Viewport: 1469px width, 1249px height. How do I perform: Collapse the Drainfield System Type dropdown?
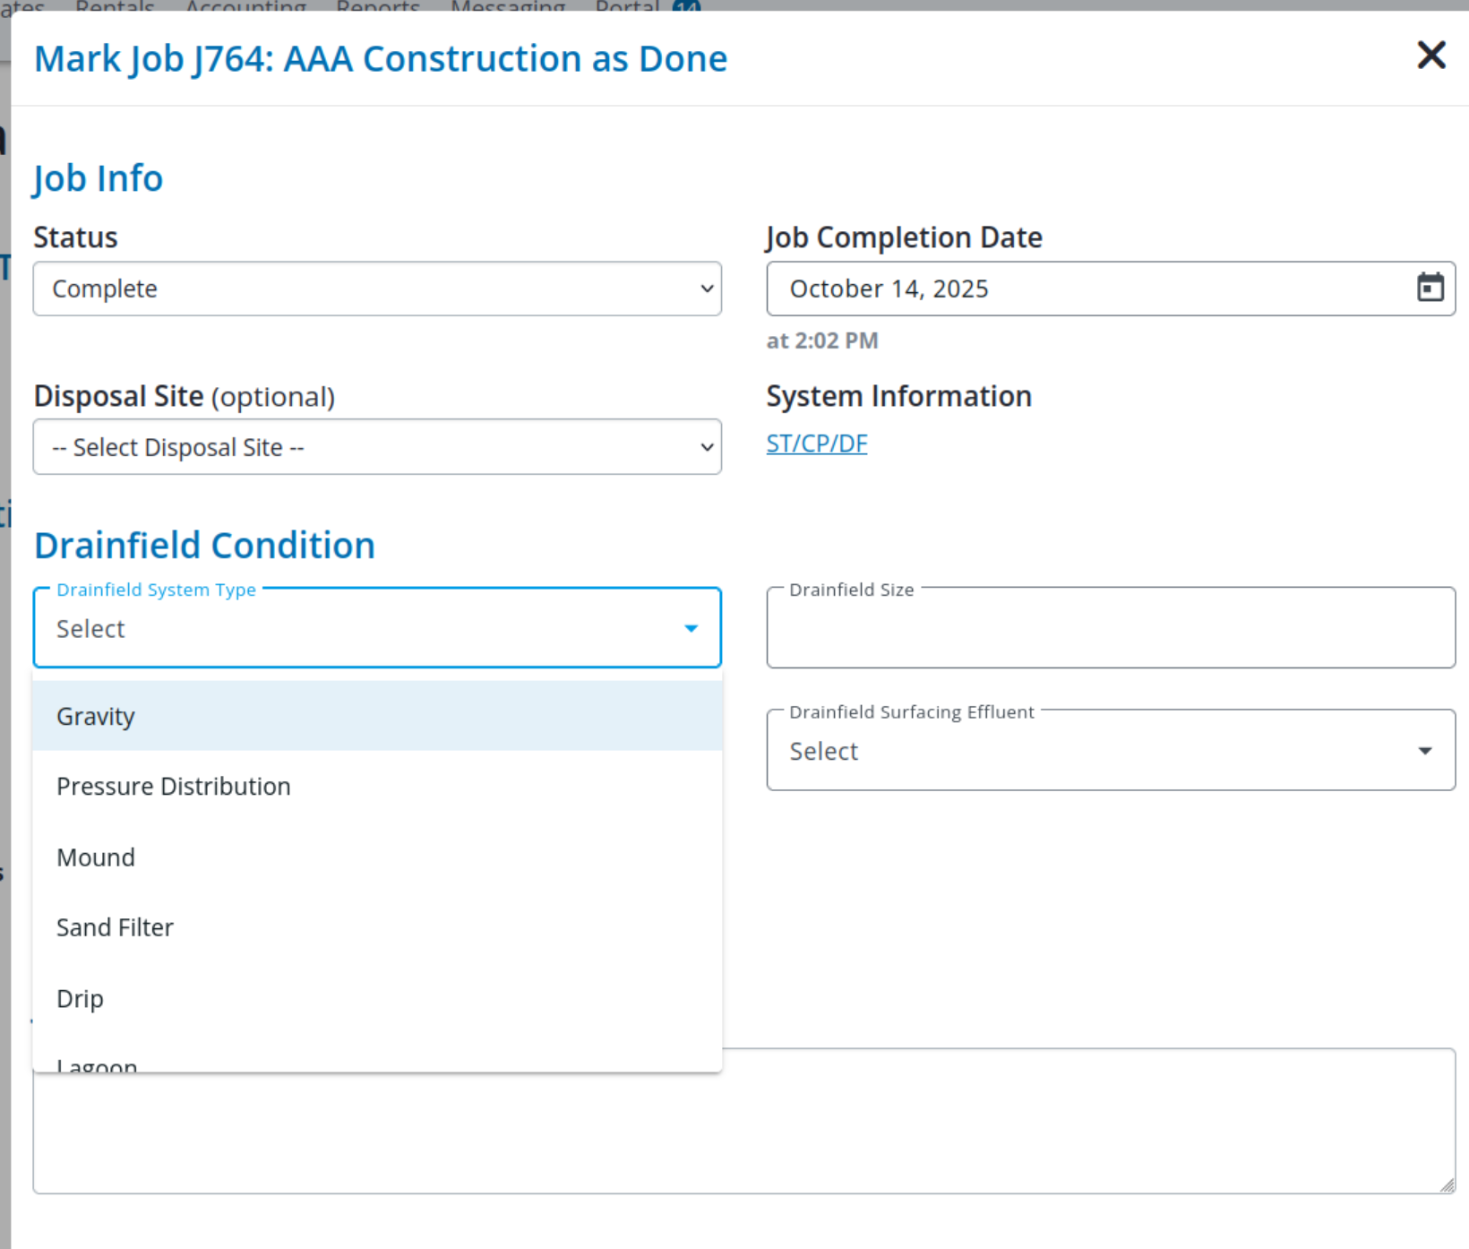[x=377, y=628]
